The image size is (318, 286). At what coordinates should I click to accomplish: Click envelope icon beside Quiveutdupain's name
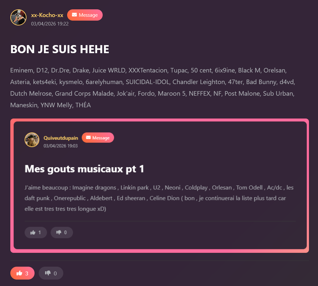click(88, 138)
